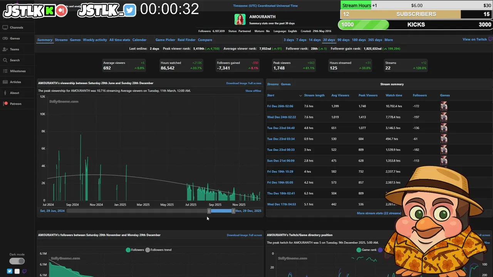Click Download image on viewership chart
The image size is (493, 277).
(237, 83)
